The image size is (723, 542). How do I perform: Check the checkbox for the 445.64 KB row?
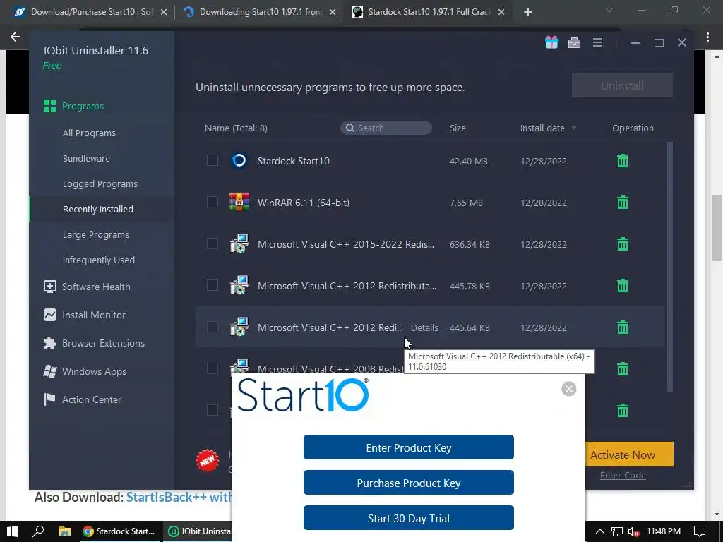[212, 327]
